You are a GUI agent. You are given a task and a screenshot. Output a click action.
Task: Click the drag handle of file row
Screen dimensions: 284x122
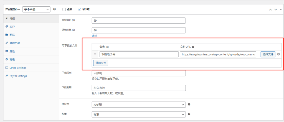point(95,54)
